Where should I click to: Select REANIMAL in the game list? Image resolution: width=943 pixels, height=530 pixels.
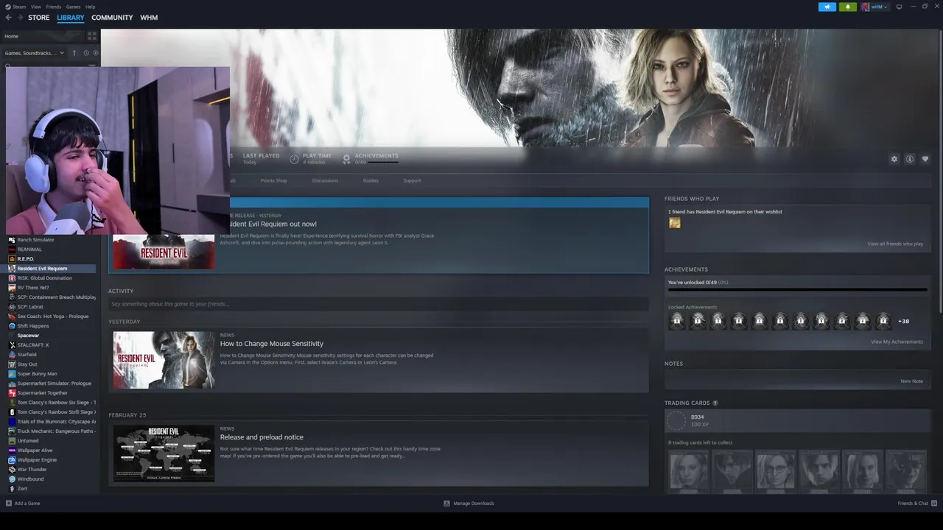click(29, 250)
